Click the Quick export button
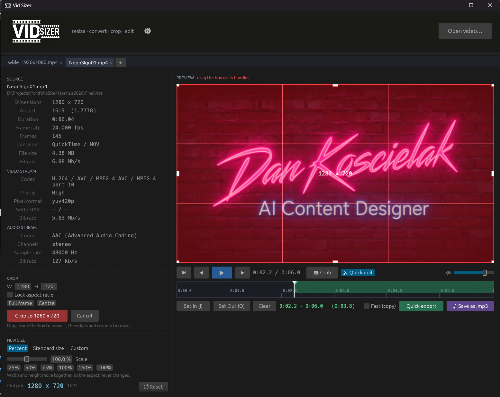Screen dimensions: 500x397 (421, 306)
